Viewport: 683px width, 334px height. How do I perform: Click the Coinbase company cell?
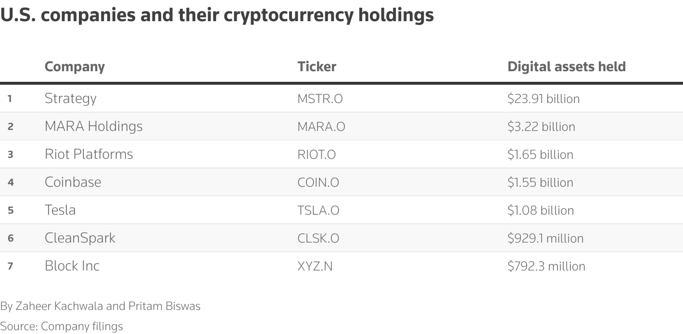73,182
